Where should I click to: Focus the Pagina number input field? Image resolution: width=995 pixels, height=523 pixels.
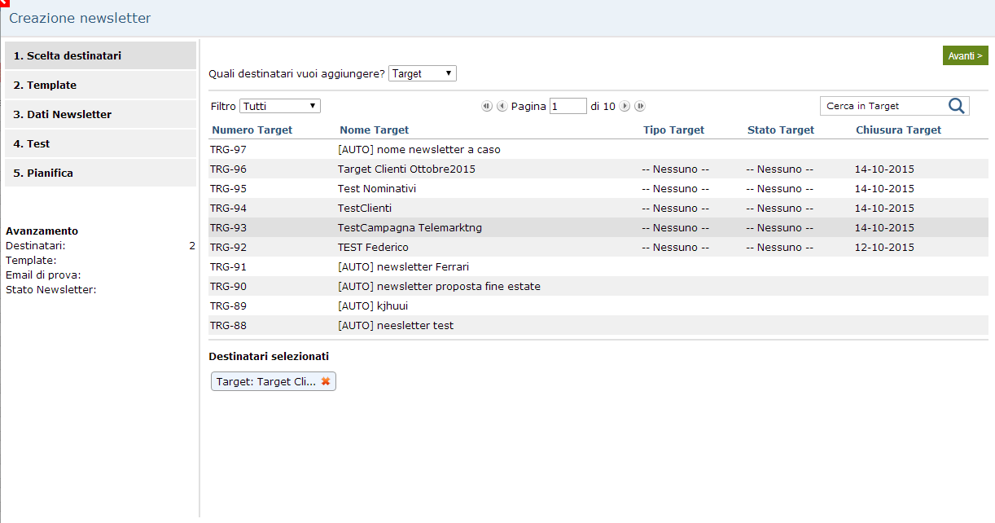pyautogui.click(x=568, y=106)
